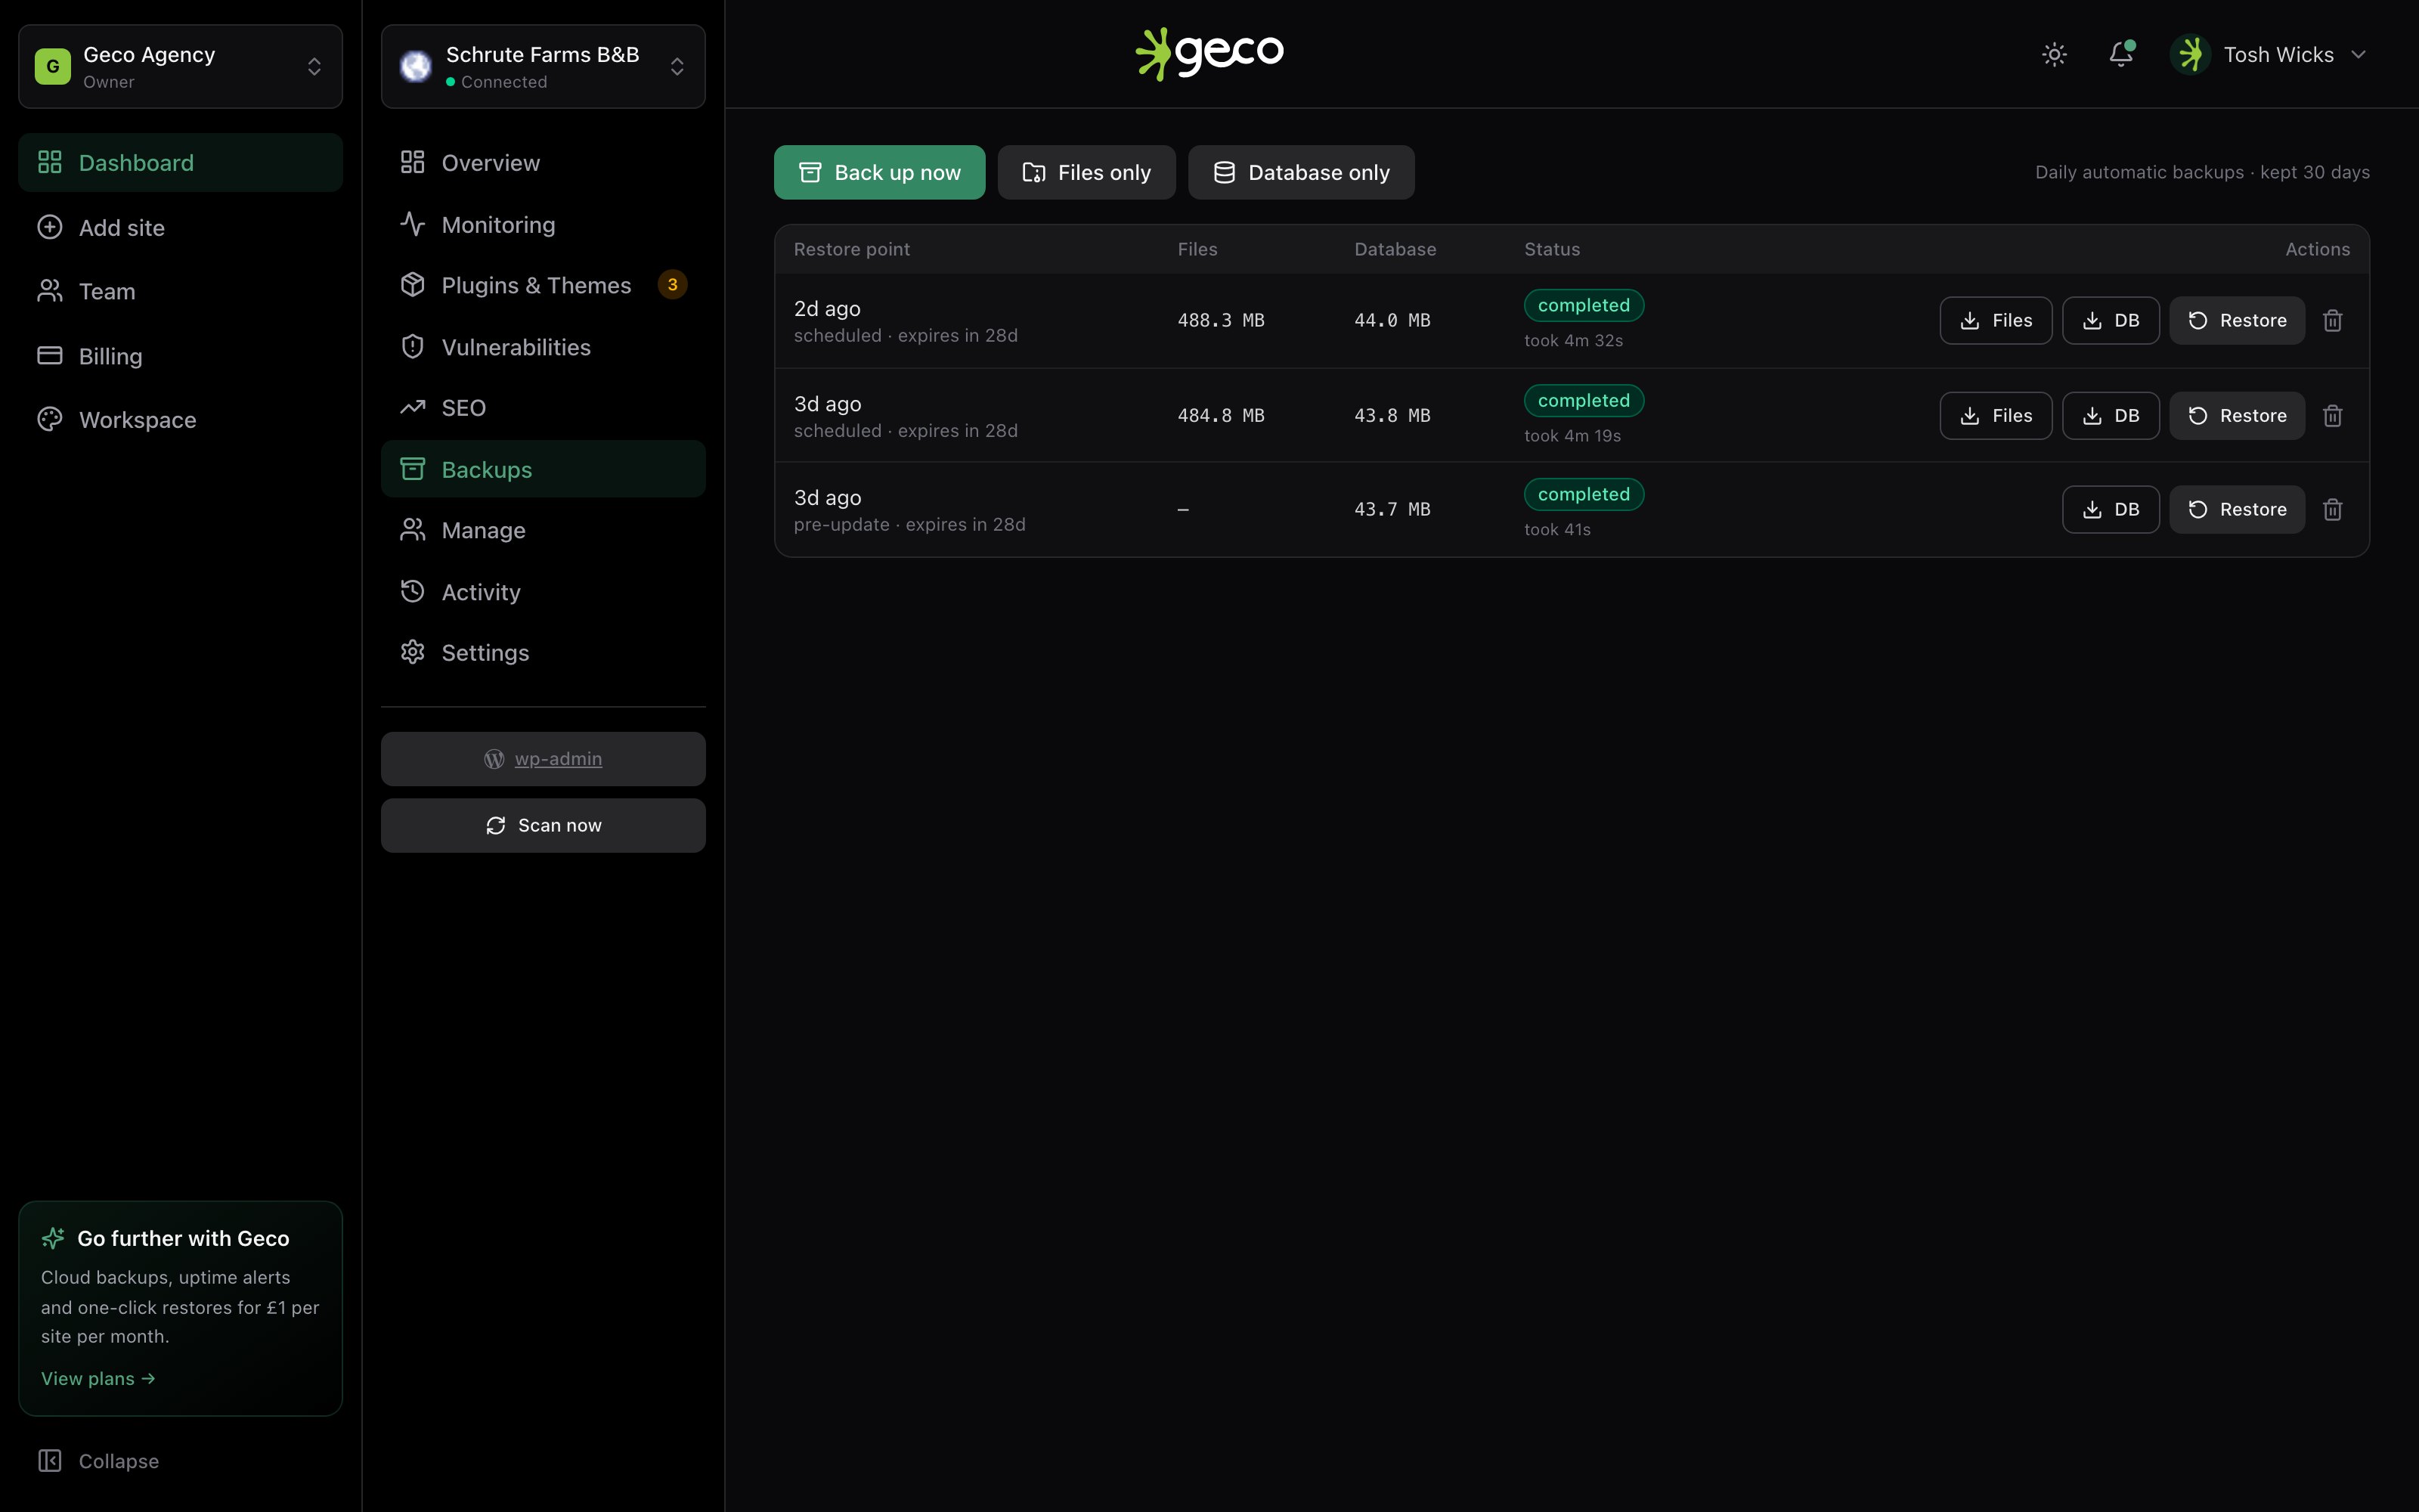This screenshot has width=2419, height=1512.
Task: Go to Dashboard in main sidebar
Action: click(180, 162)
